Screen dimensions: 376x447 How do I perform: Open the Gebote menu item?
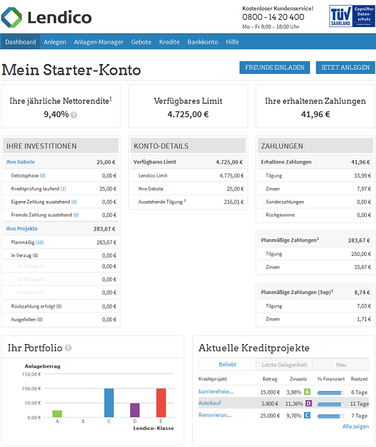click(x=141, y=42)
